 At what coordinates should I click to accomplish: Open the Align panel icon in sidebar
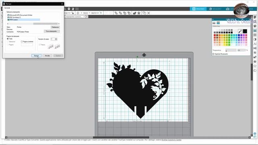coord(255,48)
